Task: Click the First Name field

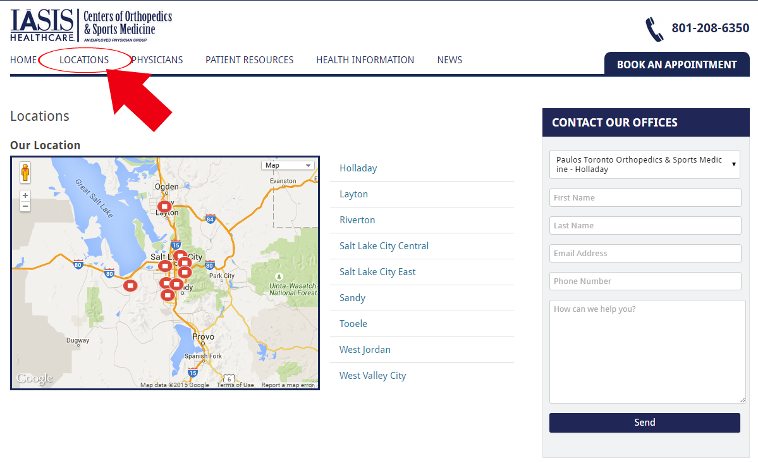Action: tap(645, 198)
